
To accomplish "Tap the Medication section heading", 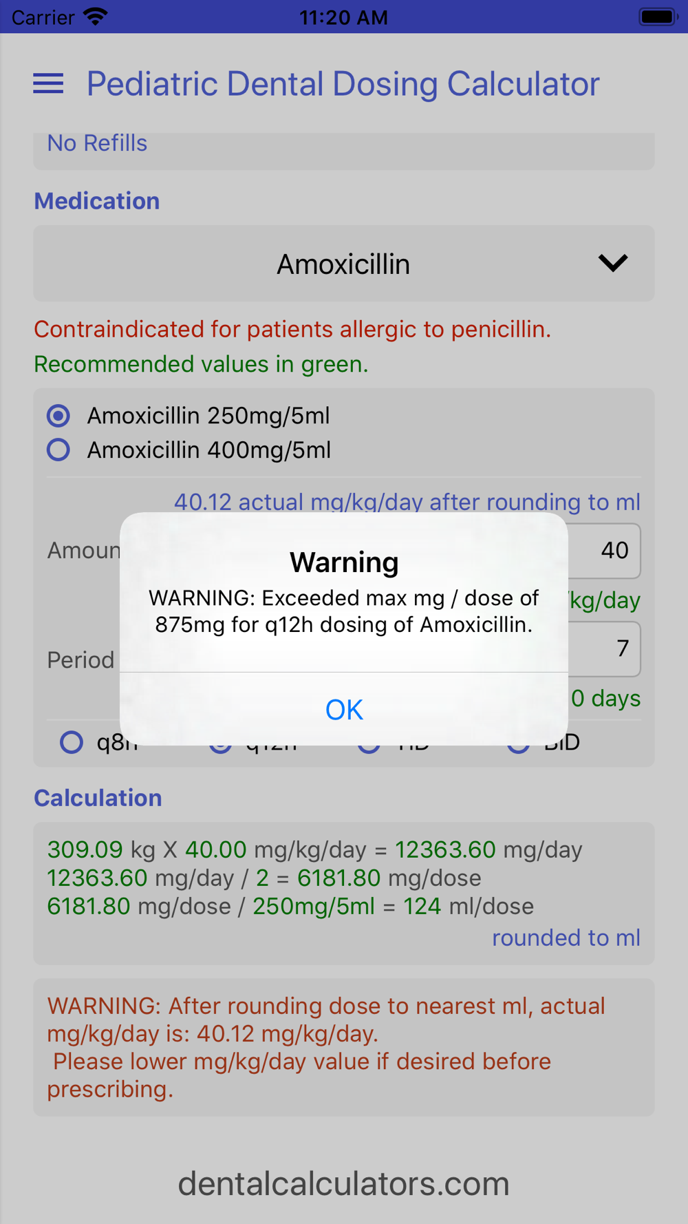I will (x=97, y=201).
